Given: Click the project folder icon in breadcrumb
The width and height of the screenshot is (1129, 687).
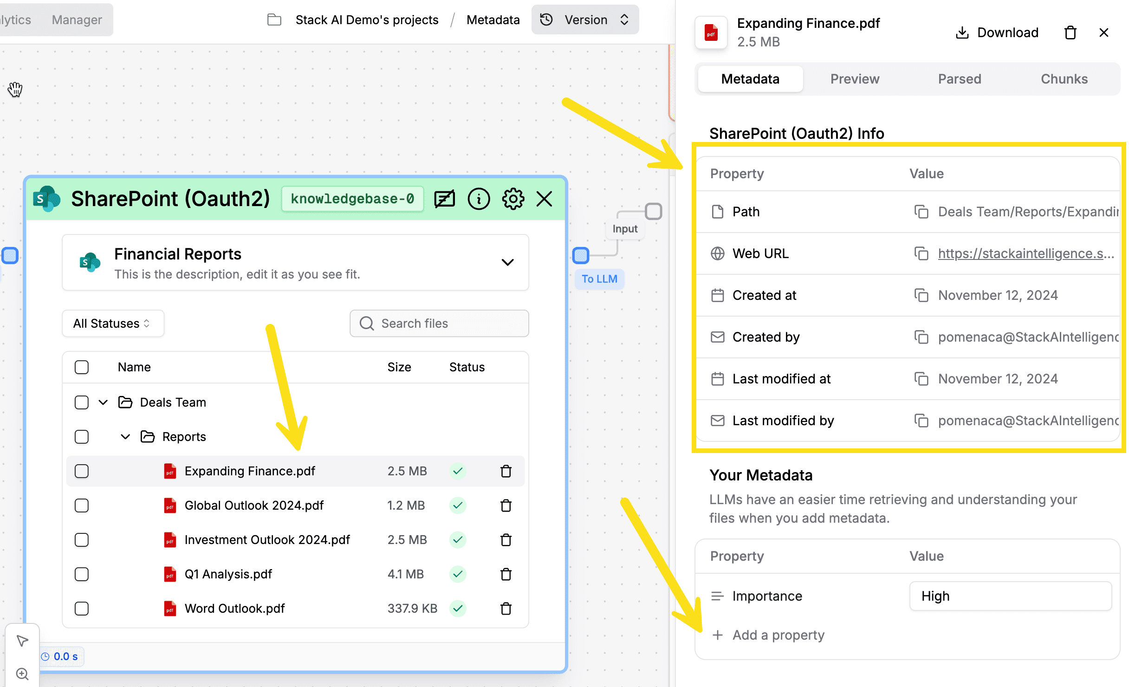Looking at the screenshot, I should click(x=274, y=20).
